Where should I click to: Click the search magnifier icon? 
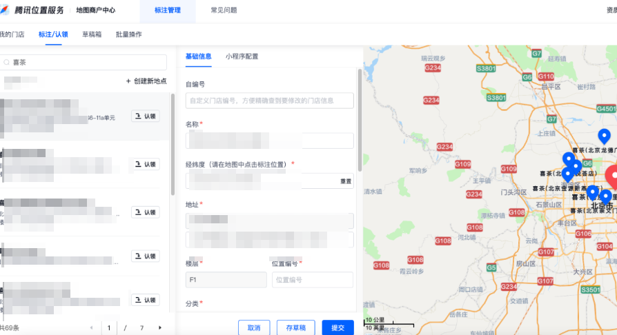click(x=7, y=63)
